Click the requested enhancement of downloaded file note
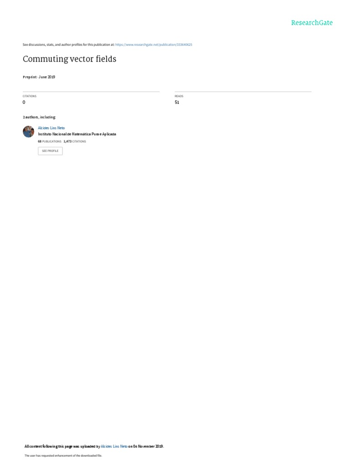This screenshot has height=467, width=350. tap(63, 456)
